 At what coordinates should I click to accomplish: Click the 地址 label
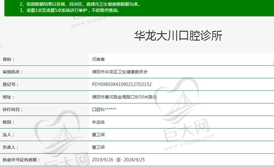[8, 97]
